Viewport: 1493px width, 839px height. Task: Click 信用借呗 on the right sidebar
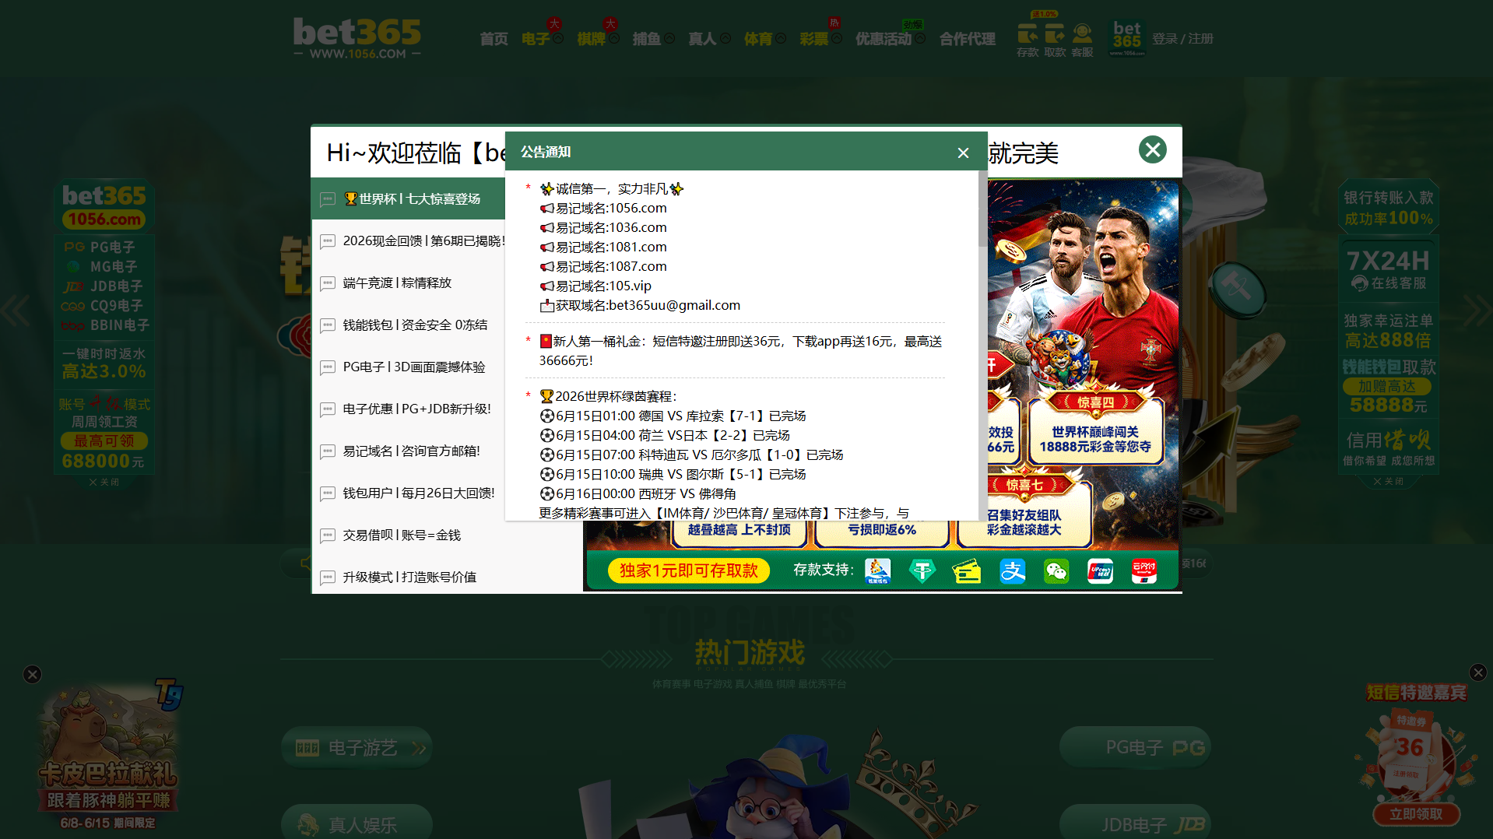[1388, 447]
